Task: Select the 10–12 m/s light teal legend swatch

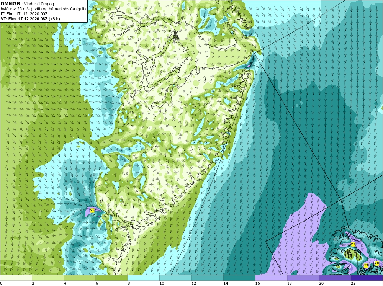Action: tap(175, 278)
